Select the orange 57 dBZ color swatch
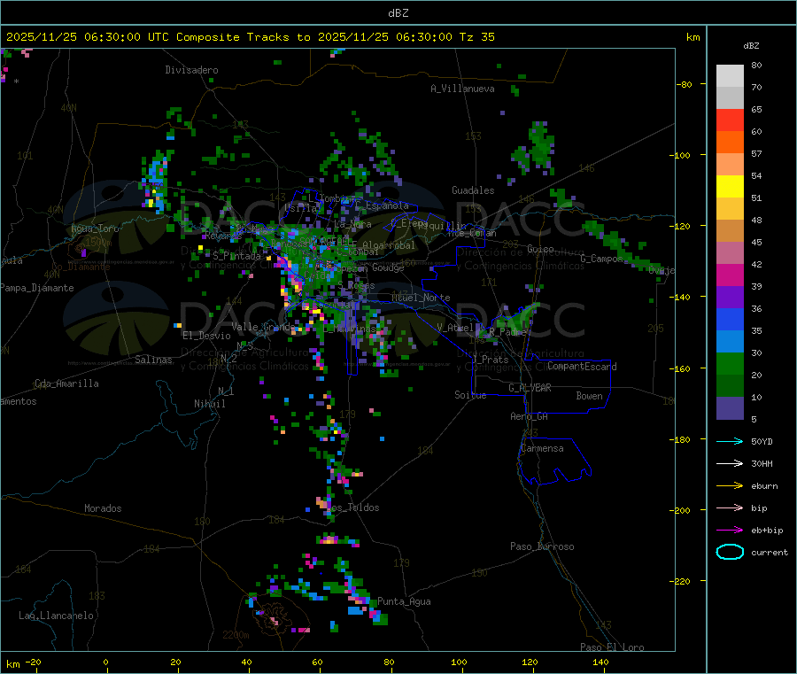The width and height of the screenshot is (797, 674). pyautogui.click(x=730, y=143)
